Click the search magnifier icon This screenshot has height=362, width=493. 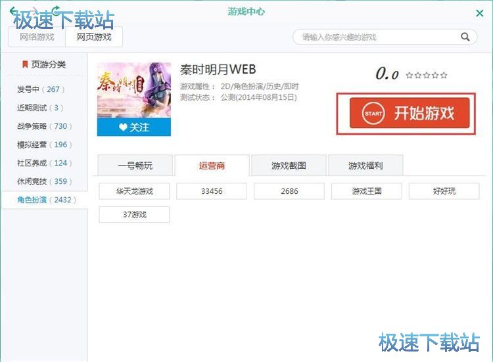point(465,37)
